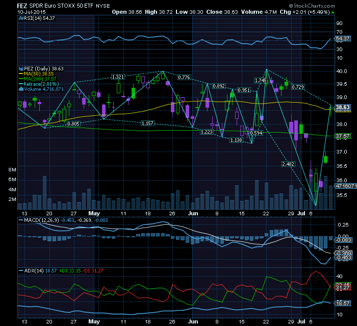Click the 1.223 retracement label

coord(207,132)
